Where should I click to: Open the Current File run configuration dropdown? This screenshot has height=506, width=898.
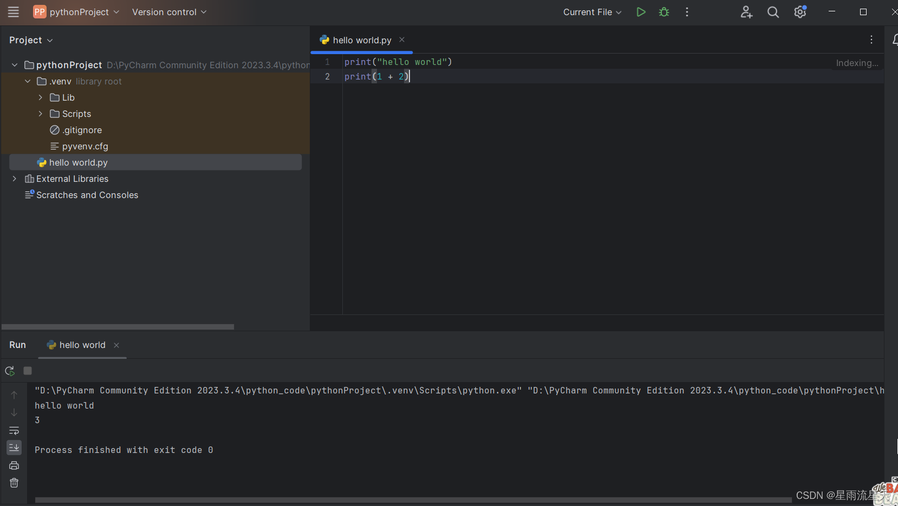pos(593,12)
